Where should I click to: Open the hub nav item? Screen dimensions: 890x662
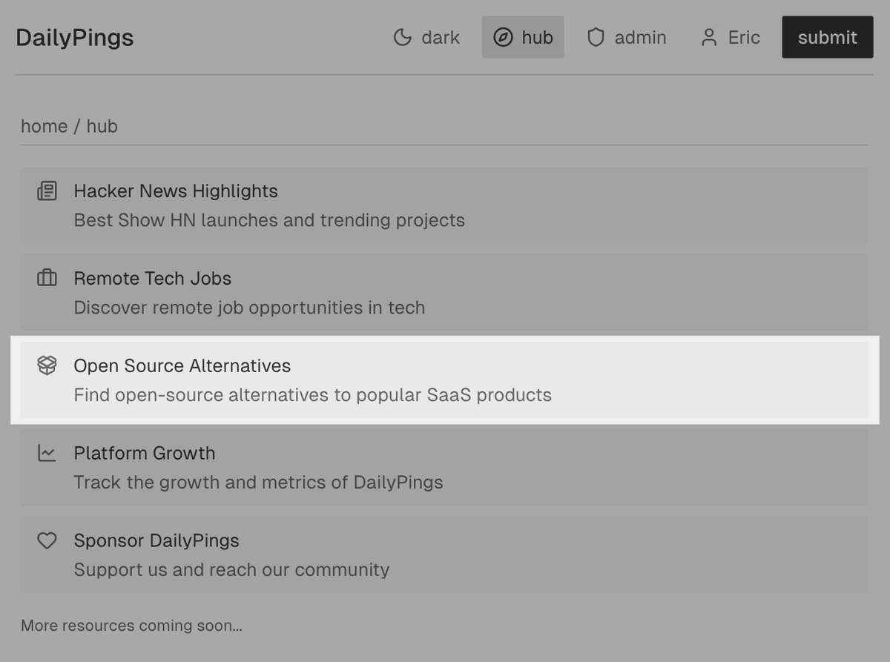click(x=523, y=37)
